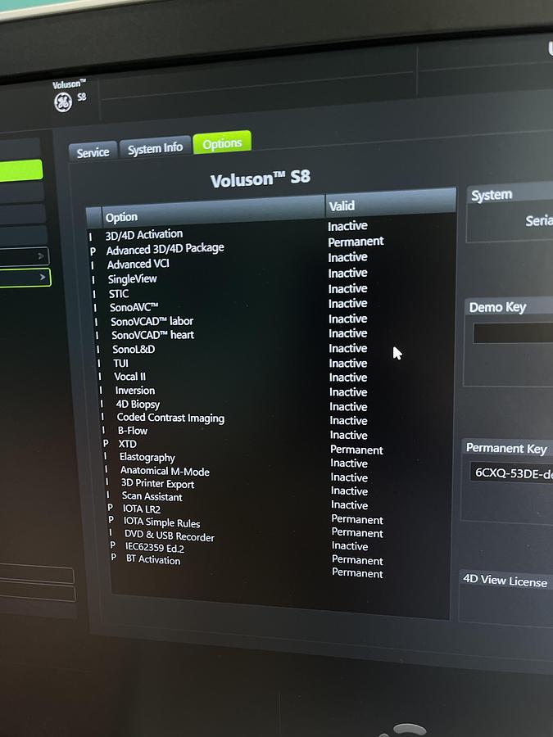Select the IEC62359 Ed.2 option
This screenshot has width=553, height=737.
155,548
